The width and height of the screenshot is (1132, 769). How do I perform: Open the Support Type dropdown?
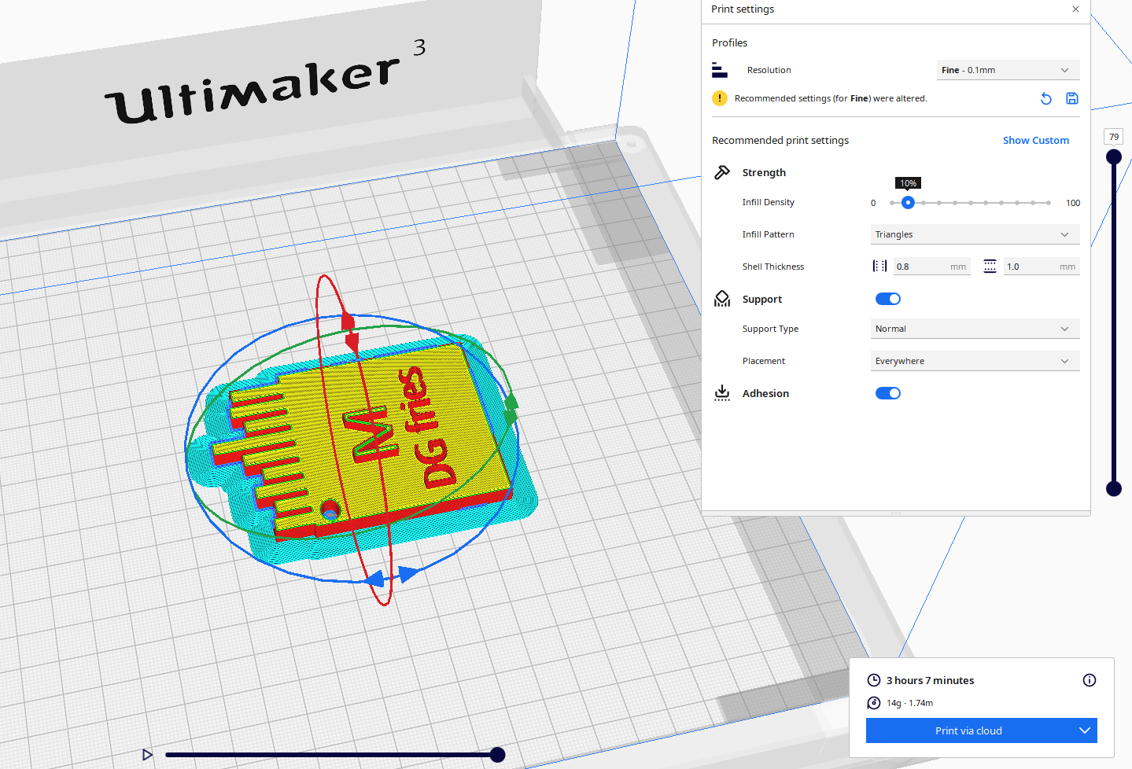click(975, 328)
